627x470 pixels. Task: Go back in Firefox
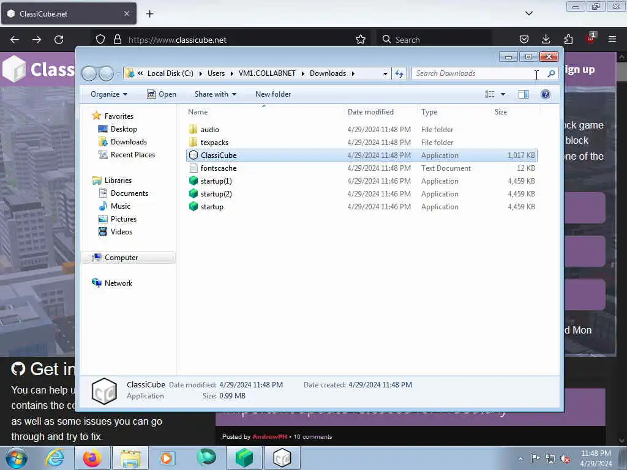pyautogui.click(x=15, y=40)
